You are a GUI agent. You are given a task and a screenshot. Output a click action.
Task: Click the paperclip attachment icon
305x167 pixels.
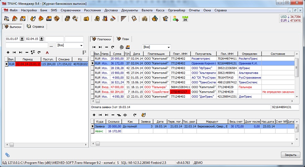[7, 155]
